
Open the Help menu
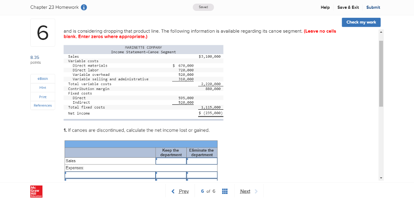[325, 7]
